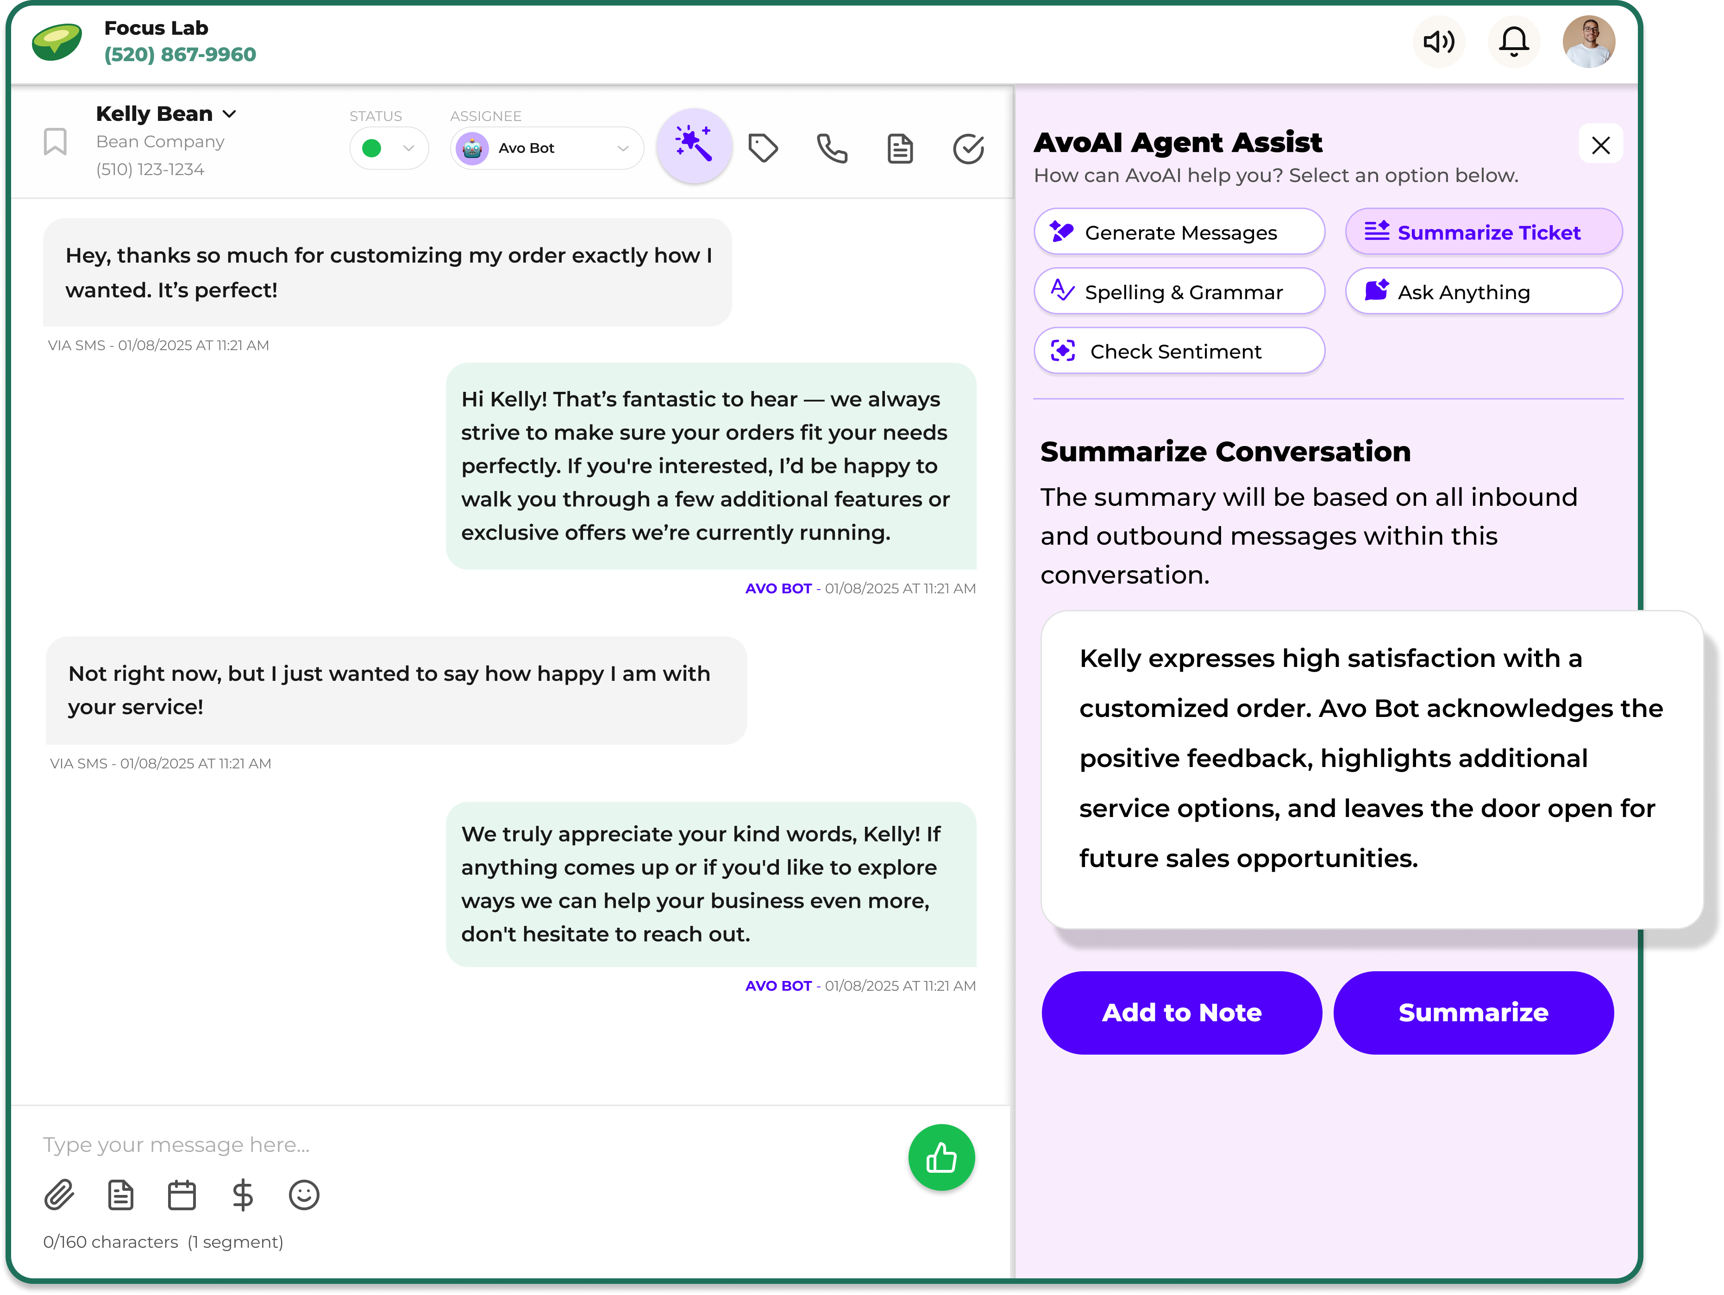Open emoji picker smiley icon

coord(304,1194)
